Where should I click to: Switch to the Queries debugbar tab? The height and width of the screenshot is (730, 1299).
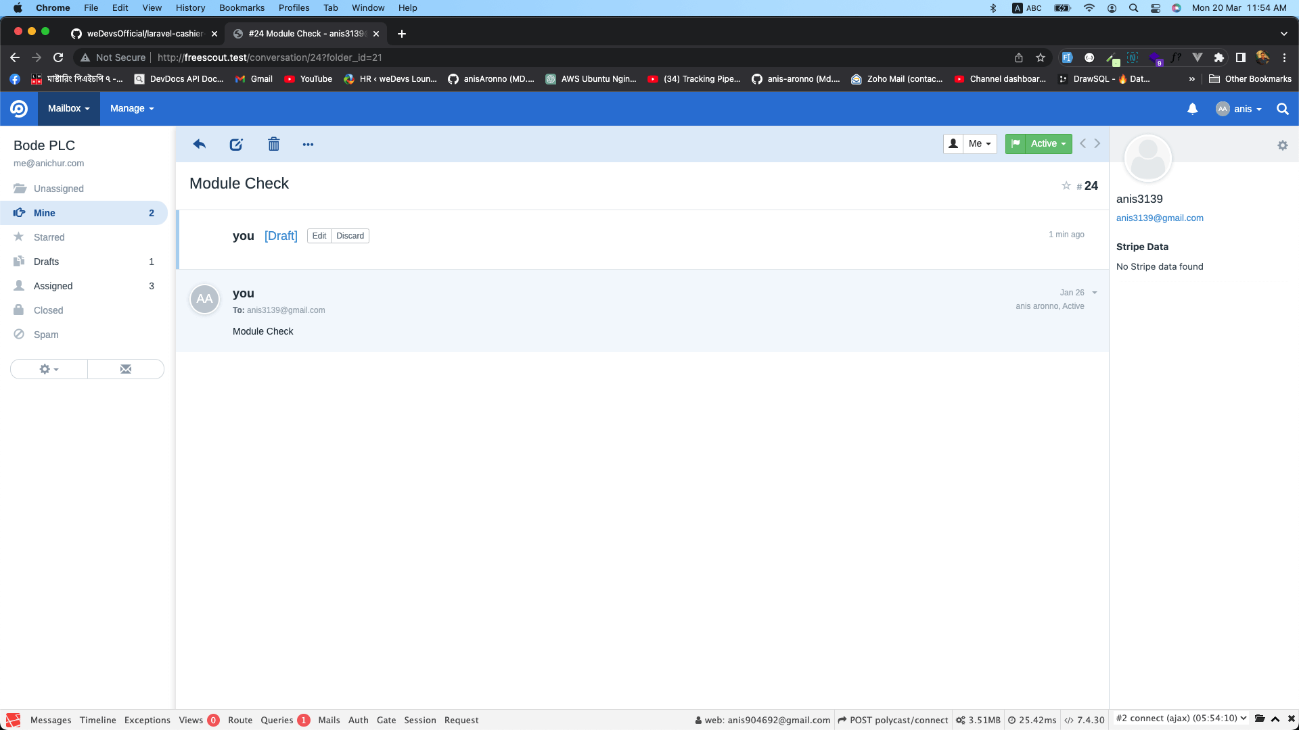point(276,720)
